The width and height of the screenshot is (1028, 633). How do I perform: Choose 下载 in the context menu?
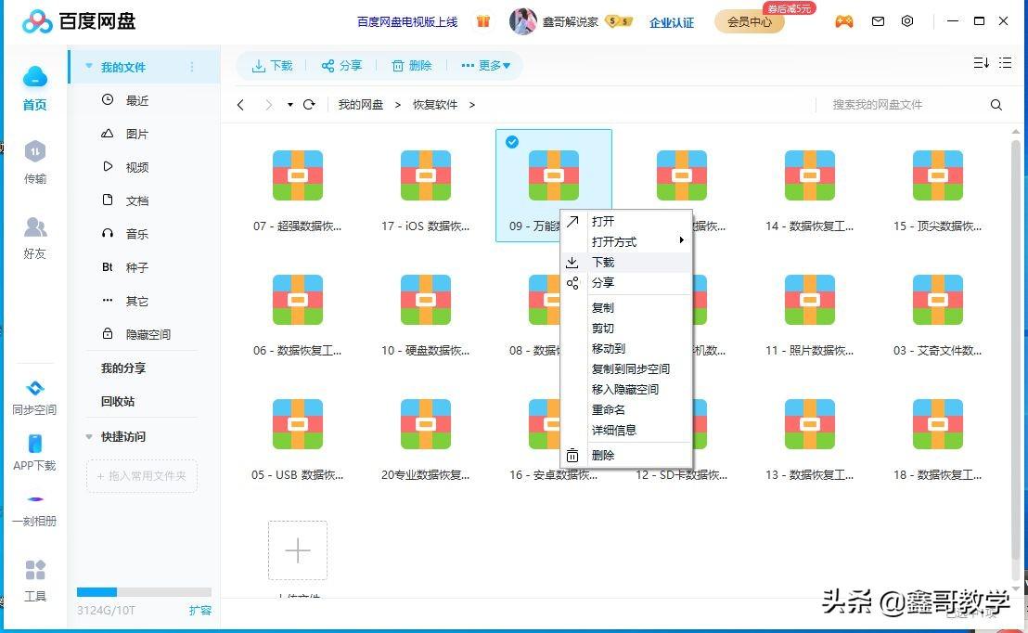[x=626, y=262]
